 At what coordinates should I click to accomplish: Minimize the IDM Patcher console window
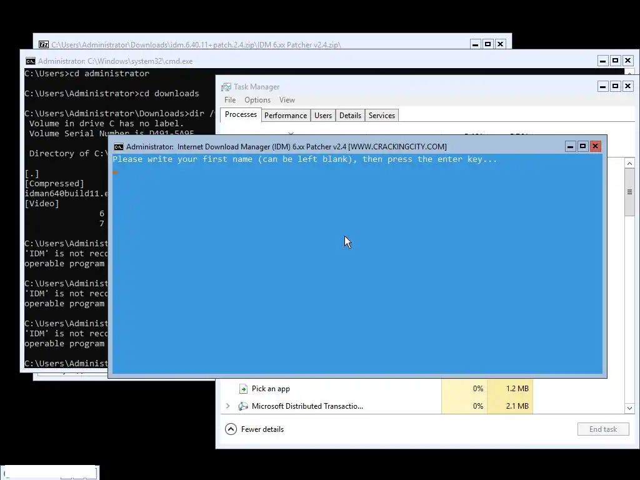pyautogui.click(x=570, y=146)
